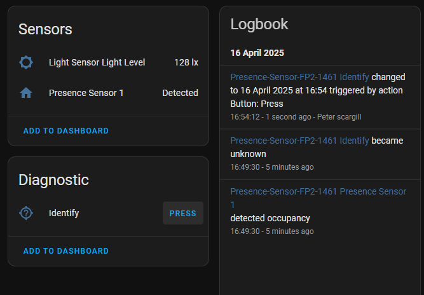Open Presence Sensor 1 in Sensors card
Viewport: 424px width, 295px height.
[86, 93]
